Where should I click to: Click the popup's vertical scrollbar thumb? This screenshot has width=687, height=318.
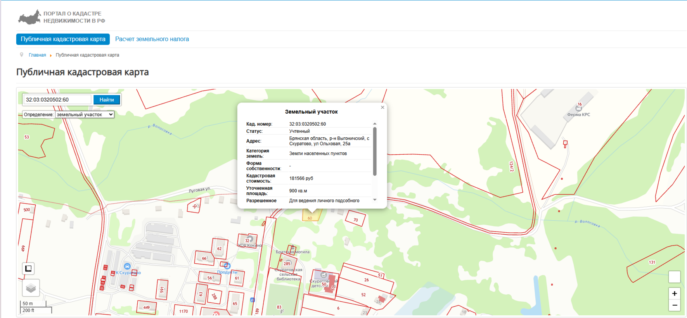pyautogui.click(x=374, y=151)
